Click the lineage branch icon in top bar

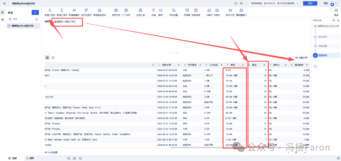coord(242,3)
